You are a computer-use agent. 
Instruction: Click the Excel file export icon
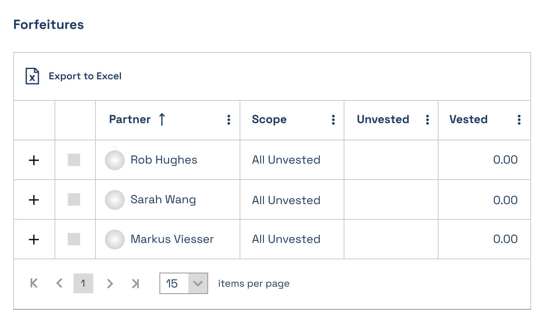[x=32, y=76]
